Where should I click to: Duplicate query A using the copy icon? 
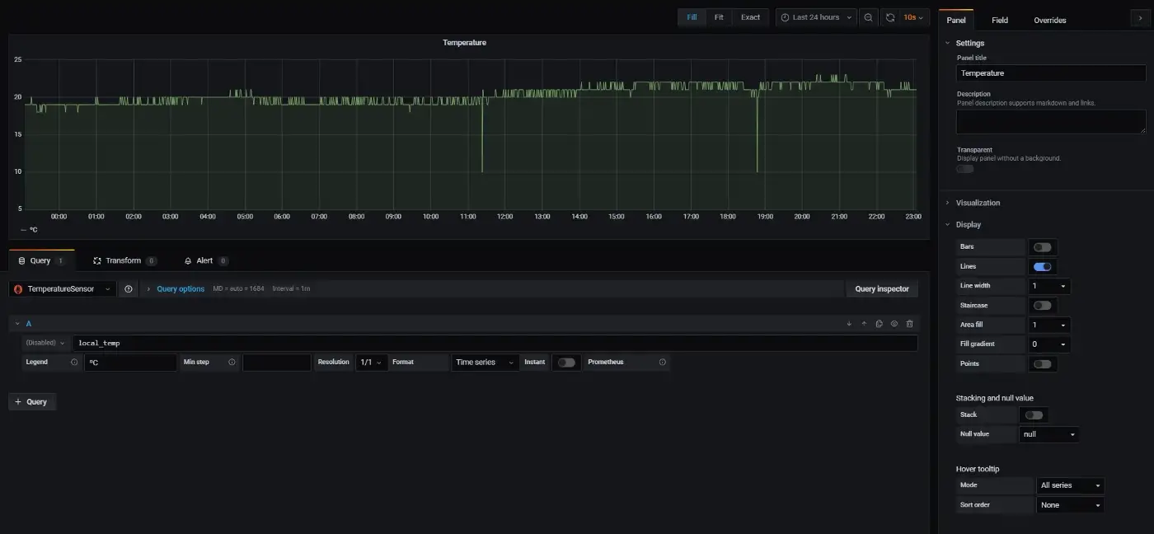(879, 323)
